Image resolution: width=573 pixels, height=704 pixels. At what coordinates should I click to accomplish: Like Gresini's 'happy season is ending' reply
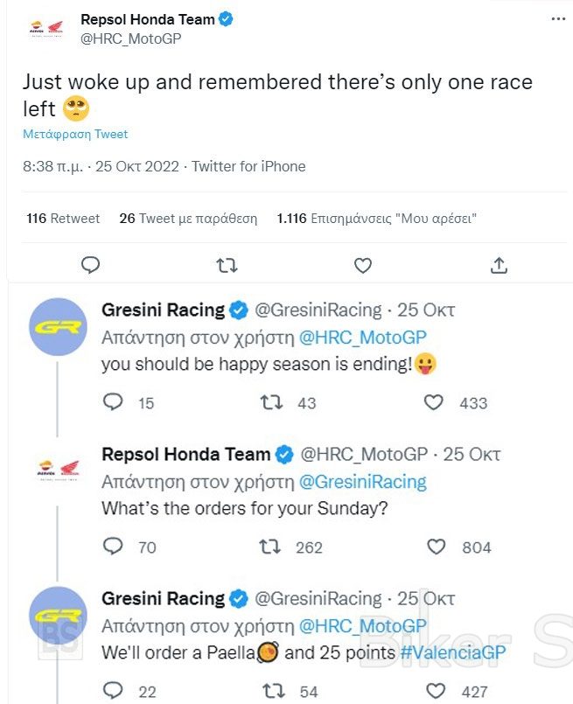[434, 402]
